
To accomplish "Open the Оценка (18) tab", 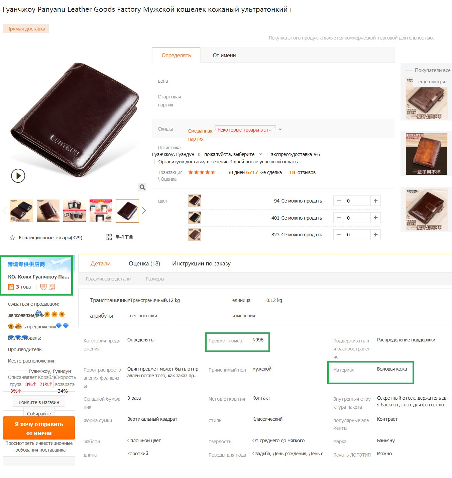I will pyautogui.click(x=144, y=263).
